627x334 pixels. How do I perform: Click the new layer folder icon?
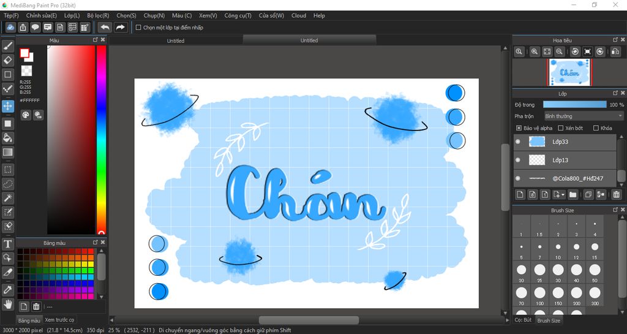point(573,195)
